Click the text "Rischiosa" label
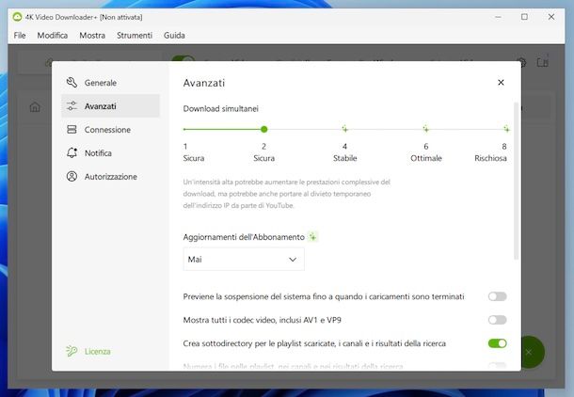The height and width of the screenshot is (397, 574). point(490,158)
